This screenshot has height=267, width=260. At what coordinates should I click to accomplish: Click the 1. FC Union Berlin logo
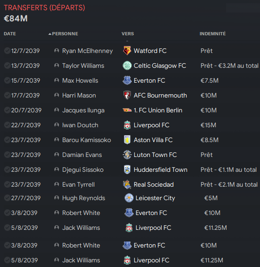click(127, 110)
